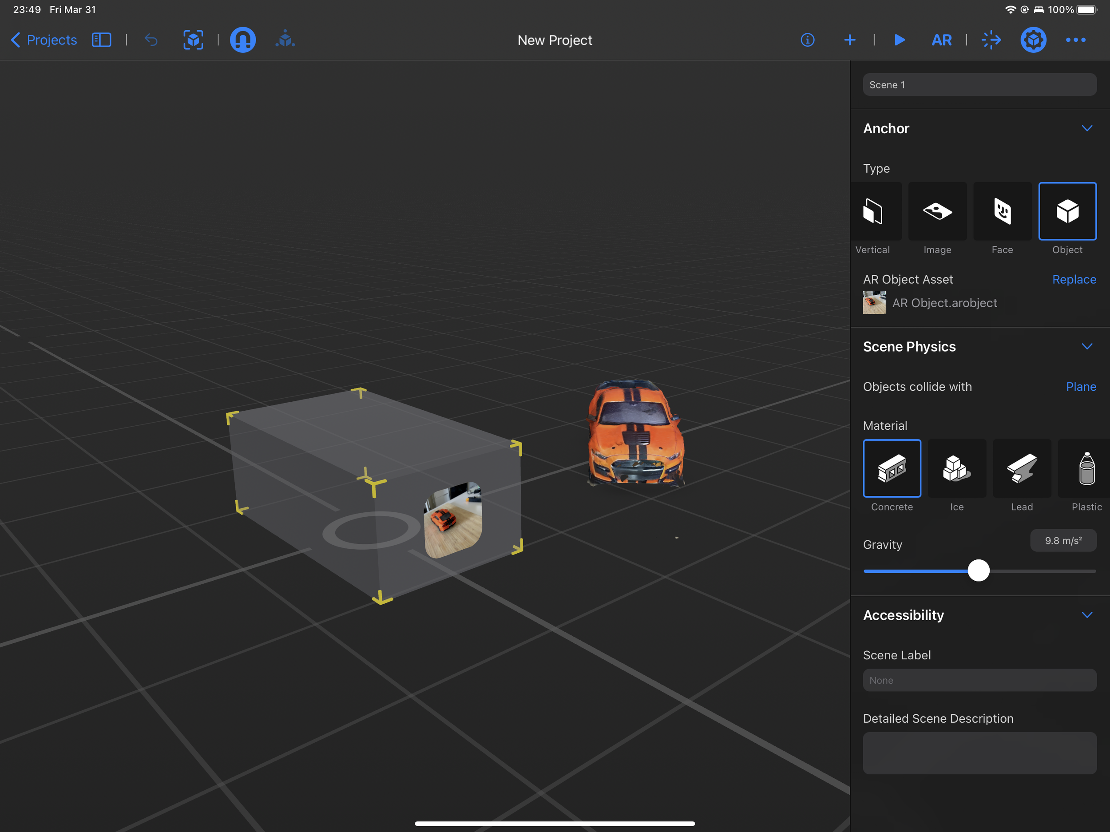Toggle the scenes sidebar panel icon
The height and width of the screenshot is (832, 1110).
click(101, 40)
